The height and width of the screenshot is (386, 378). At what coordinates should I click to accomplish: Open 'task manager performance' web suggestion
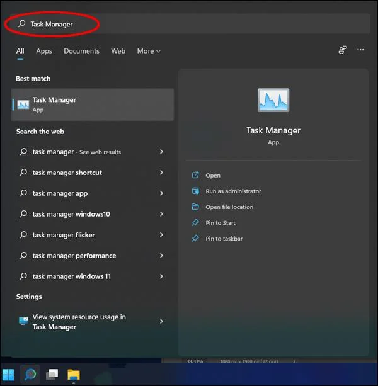pyautogui.click(x=91, y=256)
